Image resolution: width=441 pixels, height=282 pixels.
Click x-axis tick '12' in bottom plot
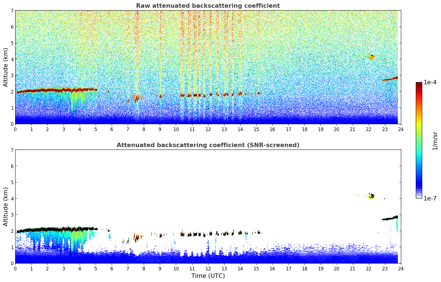tap(208, 268)
